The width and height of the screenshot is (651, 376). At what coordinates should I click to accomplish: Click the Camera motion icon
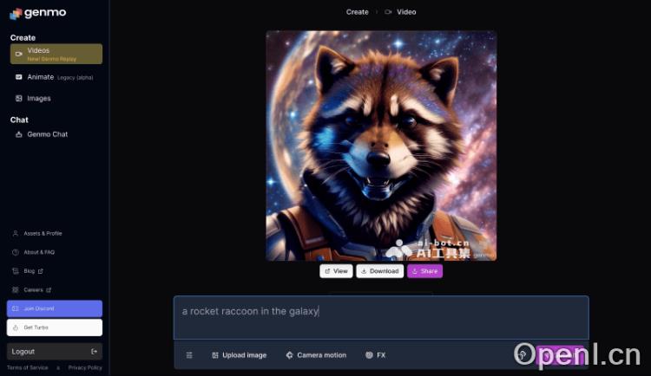(289, 355)
